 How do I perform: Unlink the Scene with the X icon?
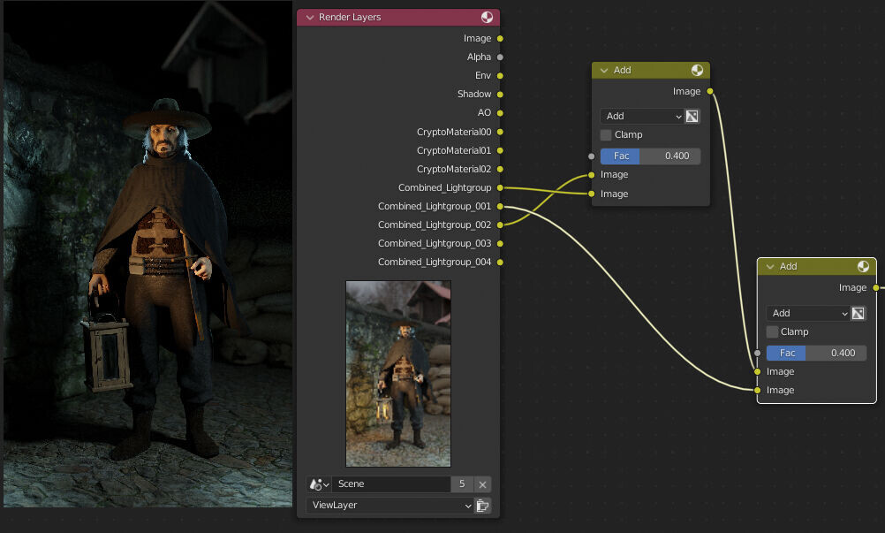(x=482, y=484)
